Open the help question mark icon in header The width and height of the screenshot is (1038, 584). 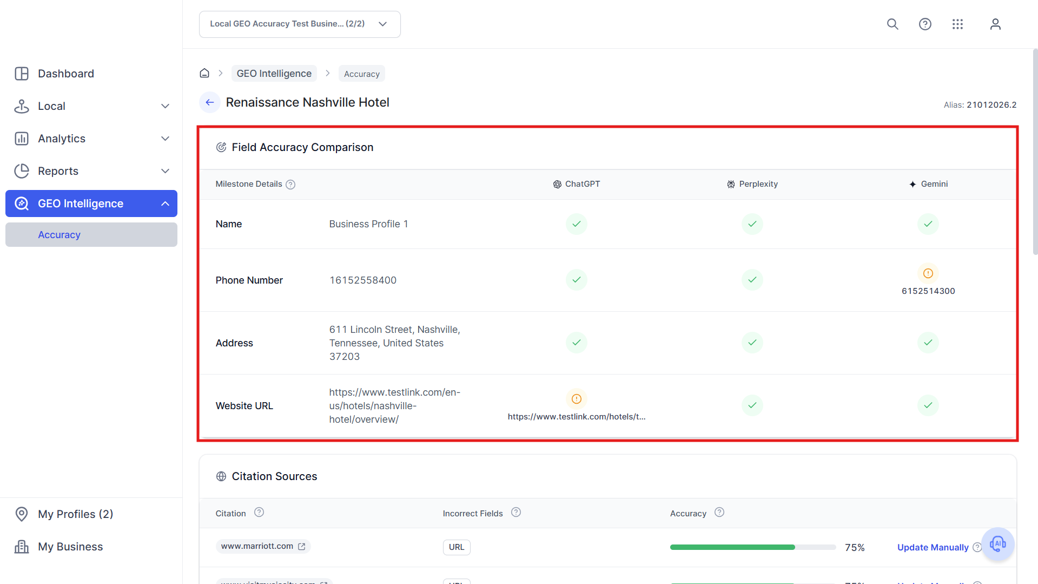pos(925,24)
